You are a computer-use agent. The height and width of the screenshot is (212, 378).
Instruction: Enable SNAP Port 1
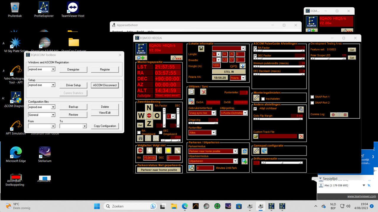(312, 97)
